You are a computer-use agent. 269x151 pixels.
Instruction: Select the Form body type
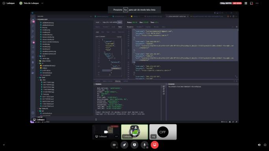[113, 32]
